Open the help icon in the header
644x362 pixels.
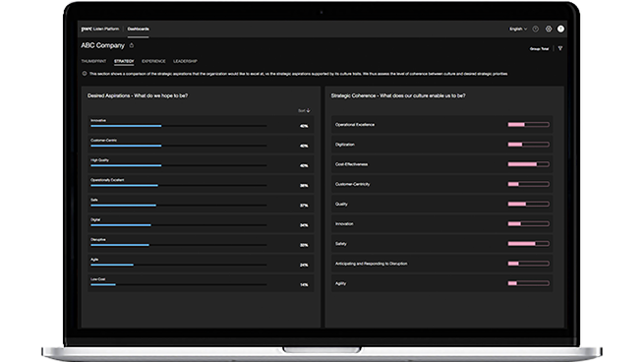pyautogui.click(x=535, y=29)
